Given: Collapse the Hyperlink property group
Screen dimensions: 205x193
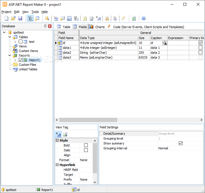Looking at the screenshot, I should point(57,165).
